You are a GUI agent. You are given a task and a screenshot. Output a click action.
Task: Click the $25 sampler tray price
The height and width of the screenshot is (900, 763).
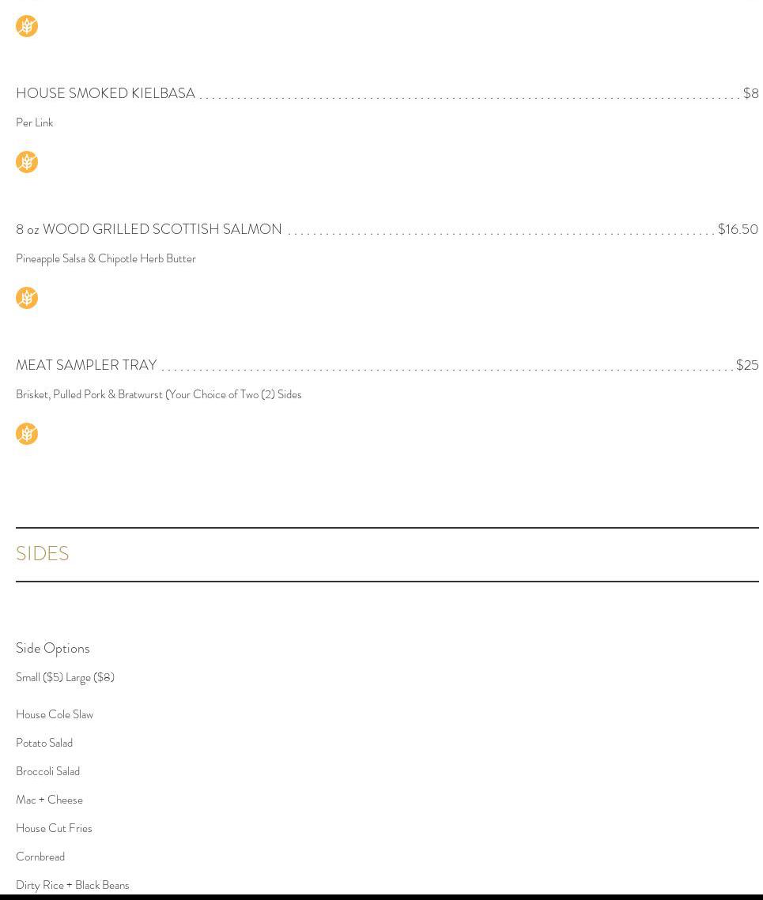tap(747, 365)
